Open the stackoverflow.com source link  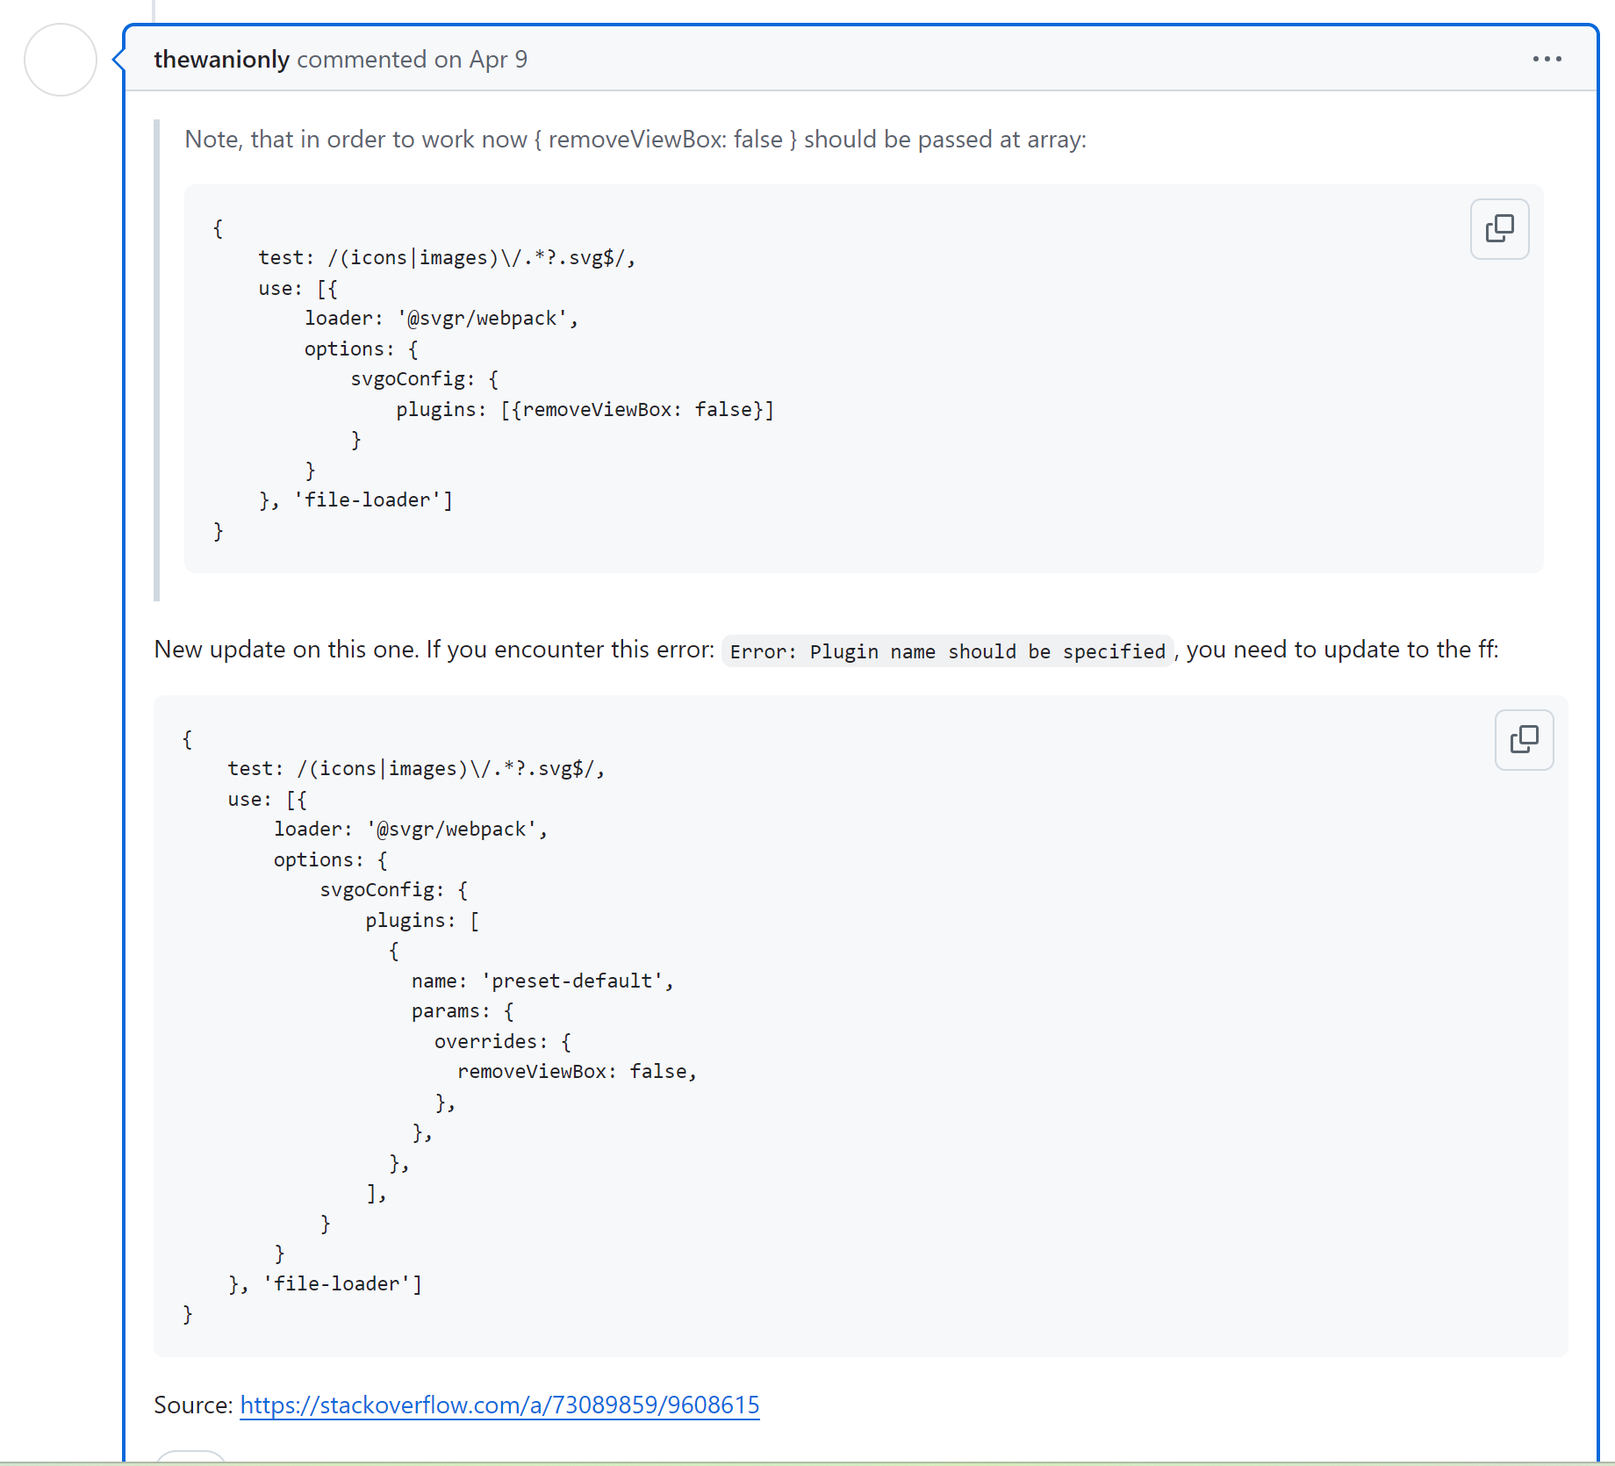pyautogui.click(x=499, y=1405)
